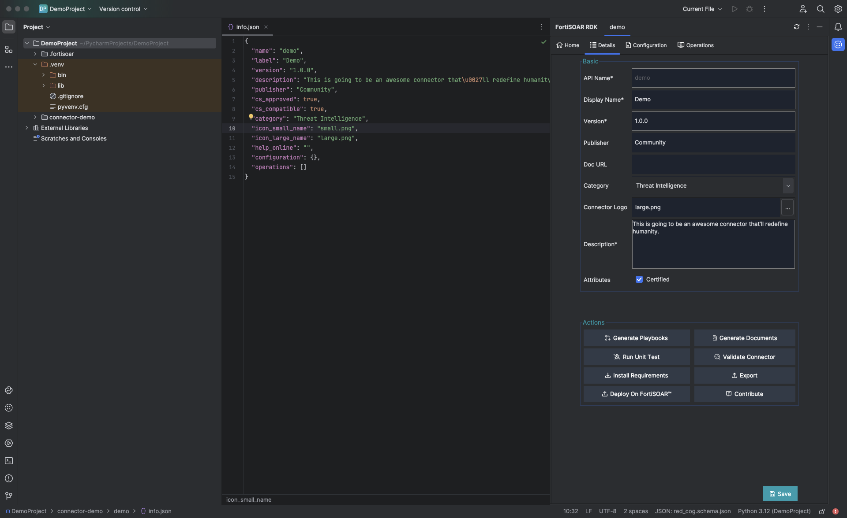Click the Save button
Viewport: 847px width, 518px height.
coord(780,494)
